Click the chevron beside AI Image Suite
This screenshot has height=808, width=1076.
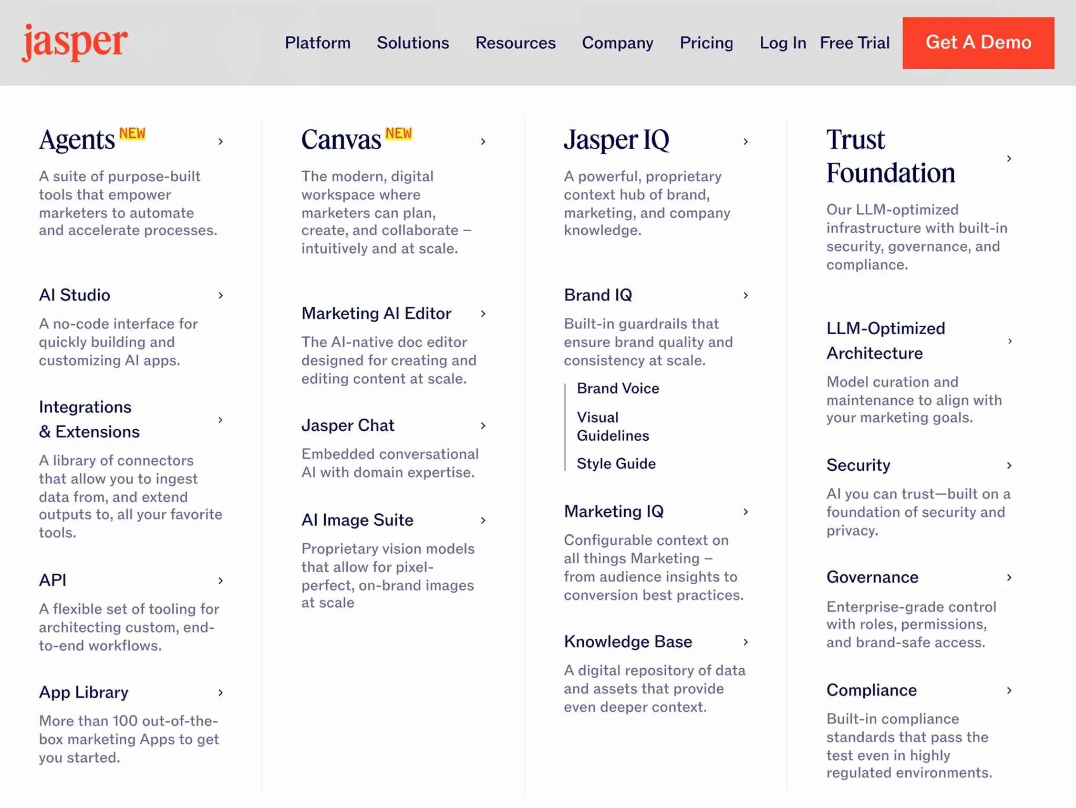point(483,520)
